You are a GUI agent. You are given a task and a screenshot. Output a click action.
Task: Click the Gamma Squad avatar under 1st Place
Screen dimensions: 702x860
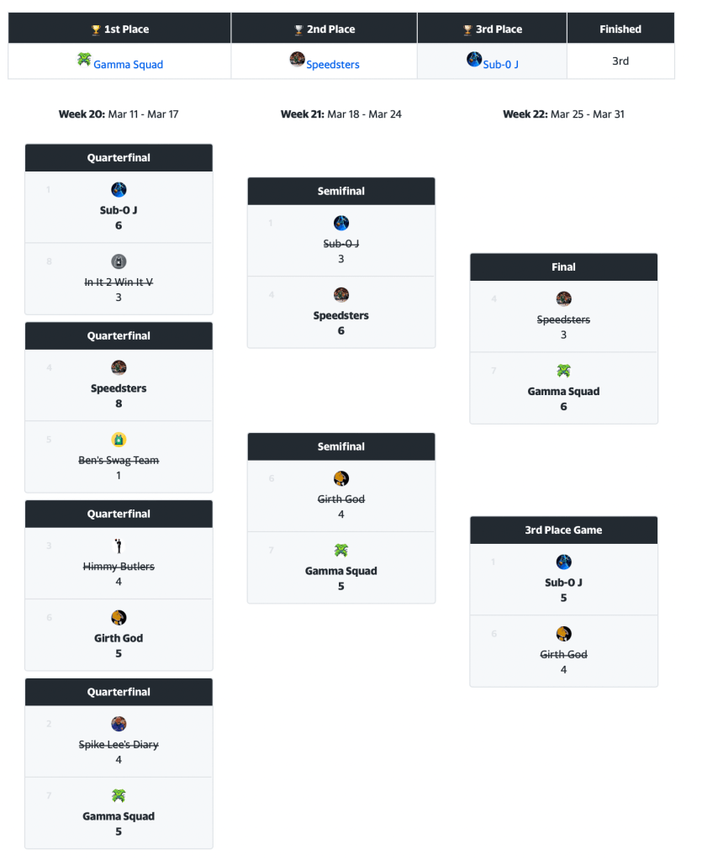(x=84, y=60)
